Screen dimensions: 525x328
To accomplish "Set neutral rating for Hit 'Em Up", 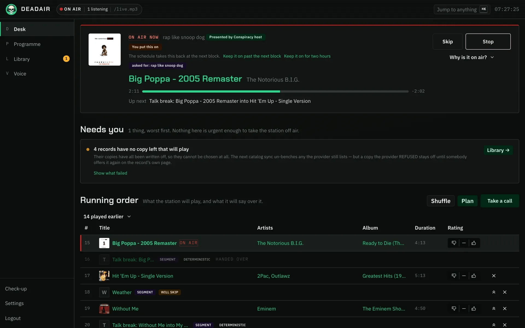I will coord(464,276).
